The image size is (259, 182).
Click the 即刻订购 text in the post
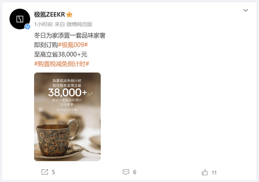46,45
